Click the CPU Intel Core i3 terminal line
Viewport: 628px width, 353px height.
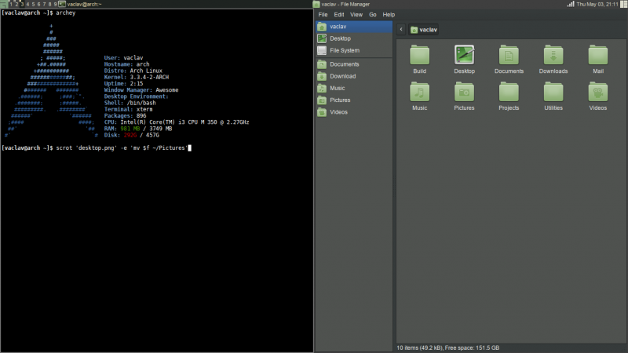[176, 122]
